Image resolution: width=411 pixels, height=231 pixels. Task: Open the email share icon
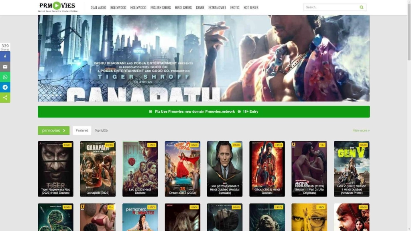[5, 67]
